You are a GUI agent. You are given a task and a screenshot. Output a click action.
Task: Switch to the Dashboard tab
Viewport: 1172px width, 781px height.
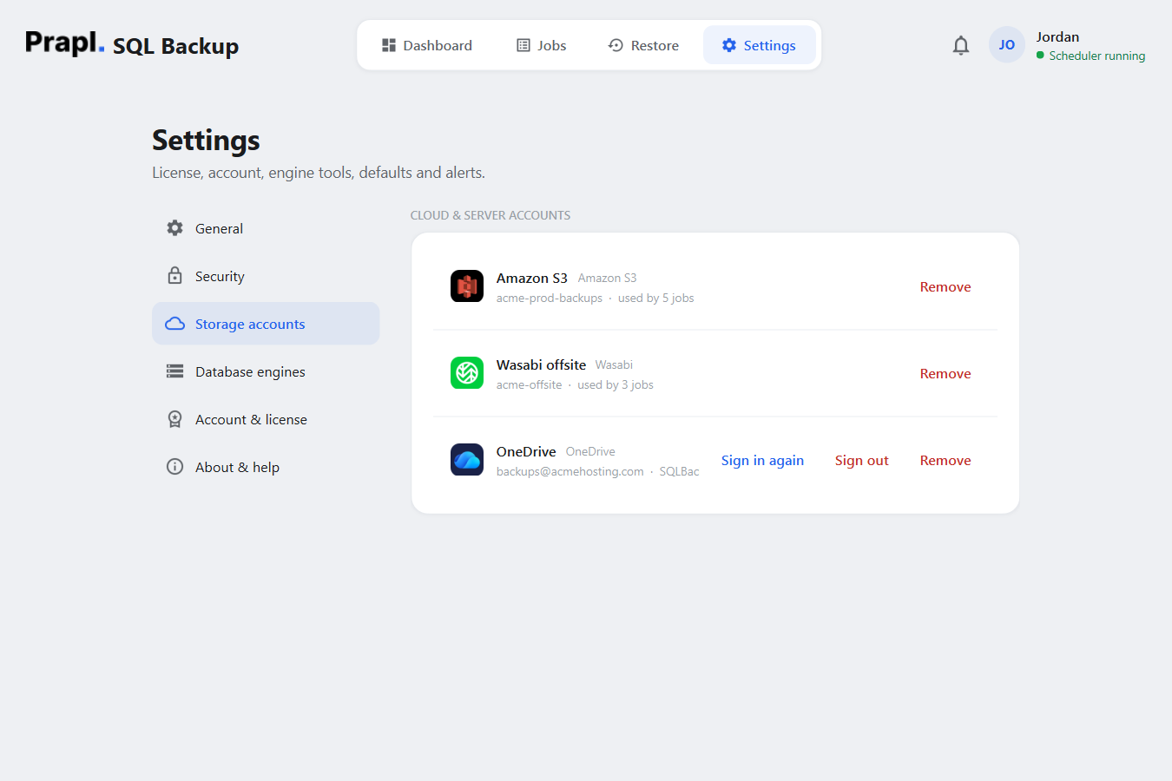coord(427,45)
